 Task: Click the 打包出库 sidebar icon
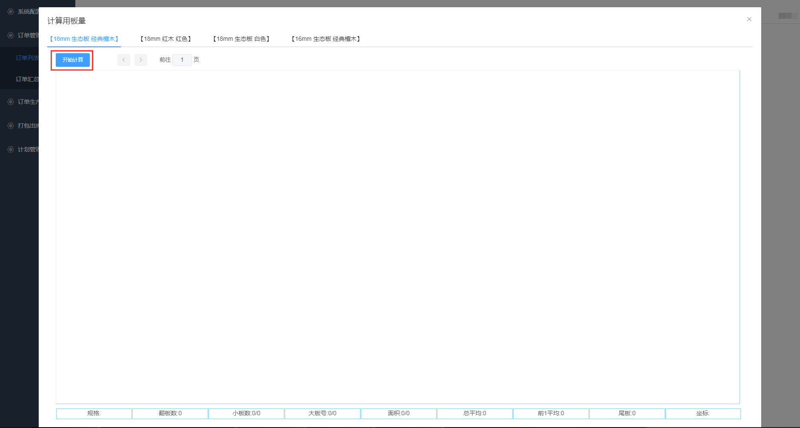(11, 126)
